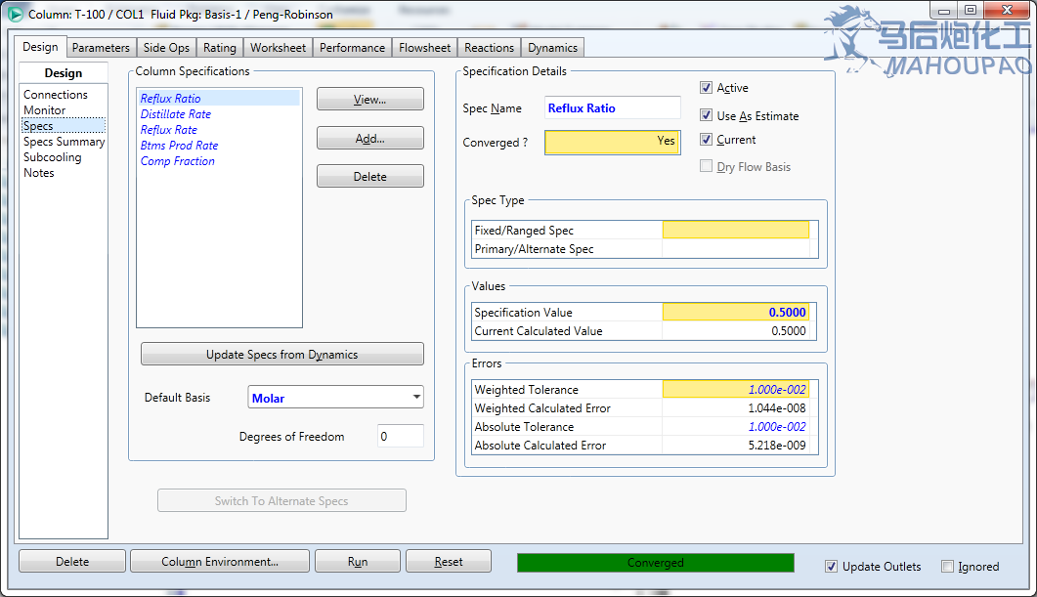The width and height of the screenshot is (1037, 597).
Task: Click the Current Calculated Value cell
Action: pos(735,330)
